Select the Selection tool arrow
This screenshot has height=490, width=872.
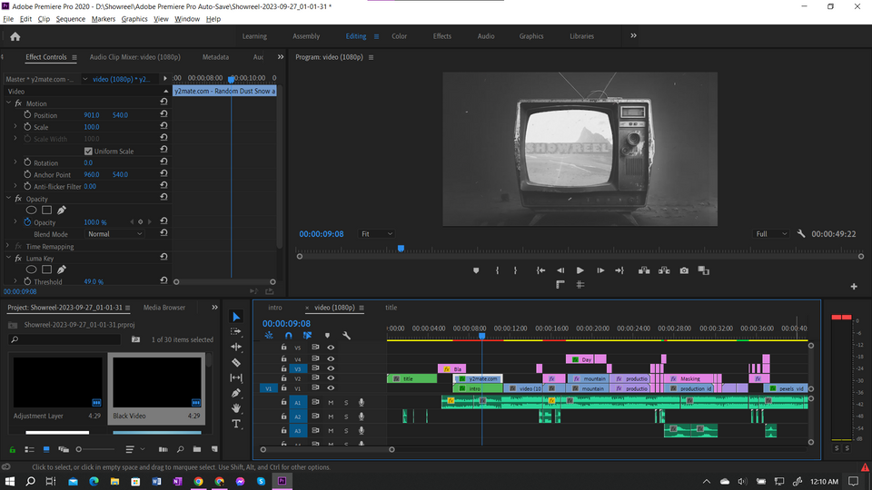pyautogui.click(x=236, y=317)
